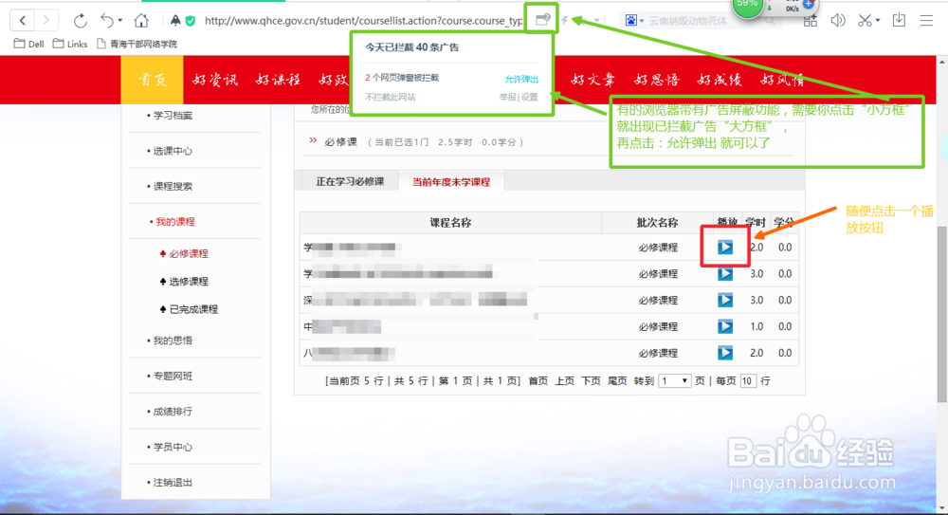Screen dimensions: 948x515
Task: Reload the page with refresh icon
Action: pos(80,21)
